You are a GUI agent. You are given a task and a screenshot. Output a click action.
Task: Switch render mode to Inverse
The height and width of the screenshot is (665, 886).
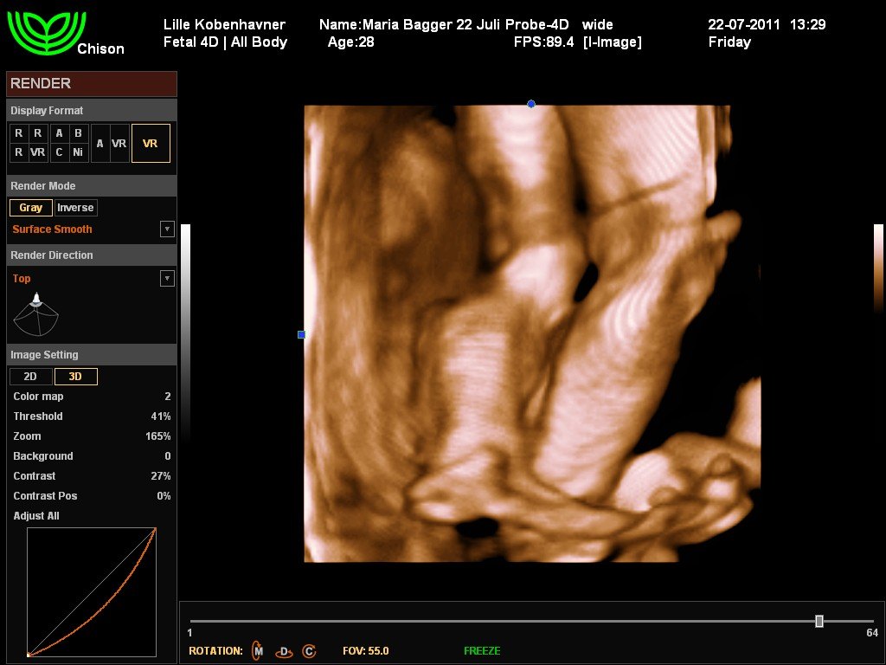click(75, 208)
